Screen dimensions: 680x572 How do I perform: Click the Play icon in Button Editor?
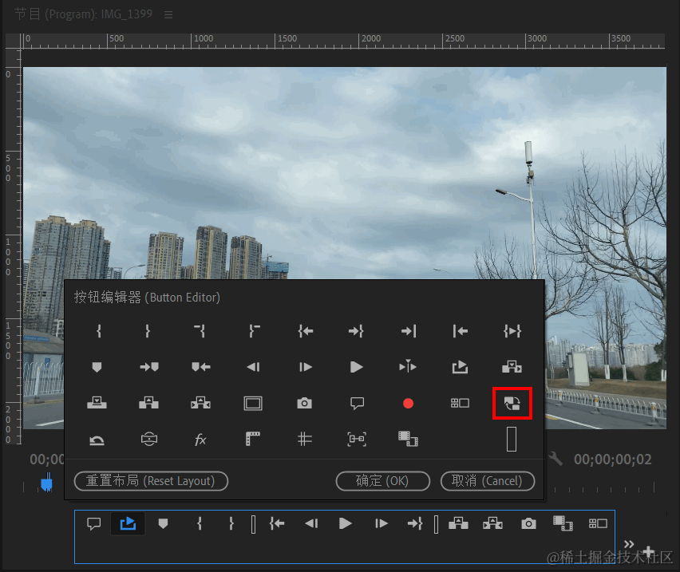pos(356,367)
